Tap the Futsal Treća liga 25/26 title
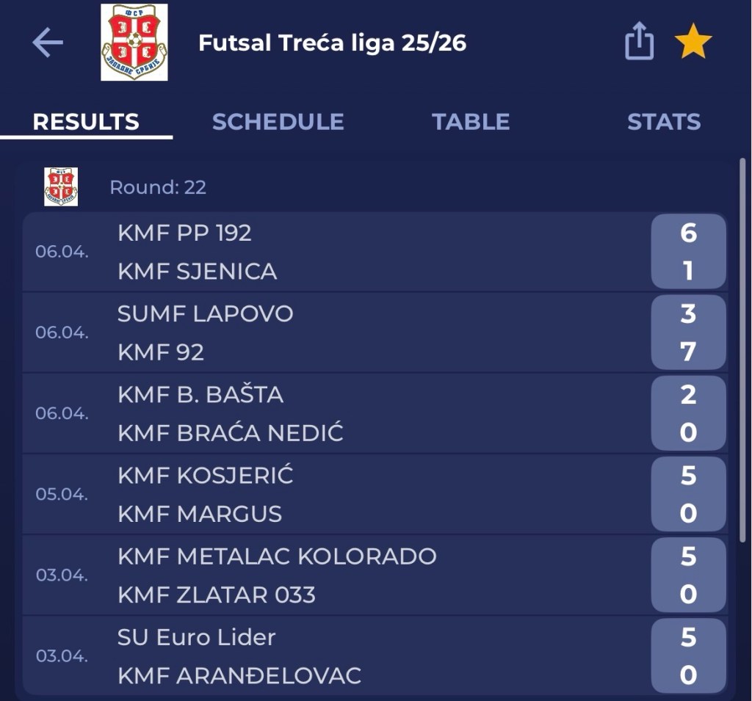The width and height of the screenshot is (752, 701). (x=332, y=43)
